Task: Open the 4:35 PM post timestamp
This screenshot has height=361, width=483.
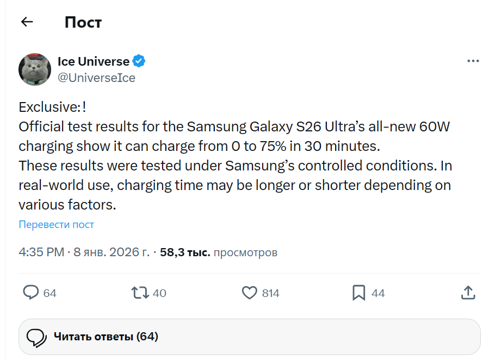Action: pos(41,252)
